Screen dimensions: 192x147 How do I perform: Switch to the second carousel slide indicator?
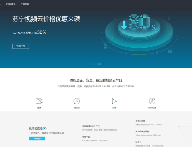(96, 64)
